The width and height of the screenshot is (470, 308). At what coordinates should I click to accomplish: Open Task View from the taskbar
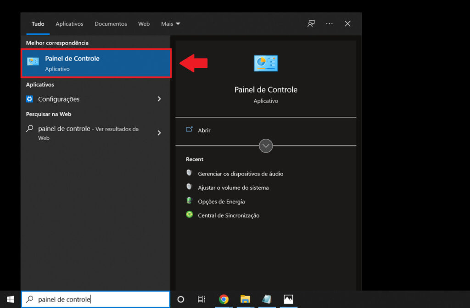coord(201,299)
